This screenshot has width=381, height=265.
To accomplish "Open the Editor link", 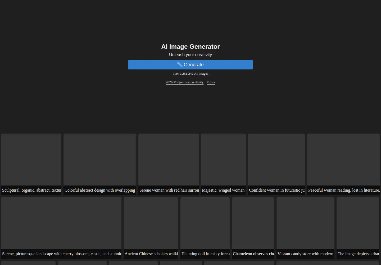I will [x=211, y=82].
